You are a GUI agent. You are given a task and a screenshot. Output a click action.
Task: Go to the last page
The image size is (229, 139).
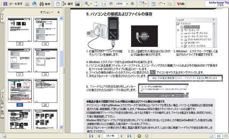129,136
